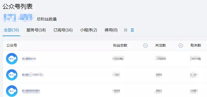
Task: Open first account's blurred name link
Action: tap(29, 58)
